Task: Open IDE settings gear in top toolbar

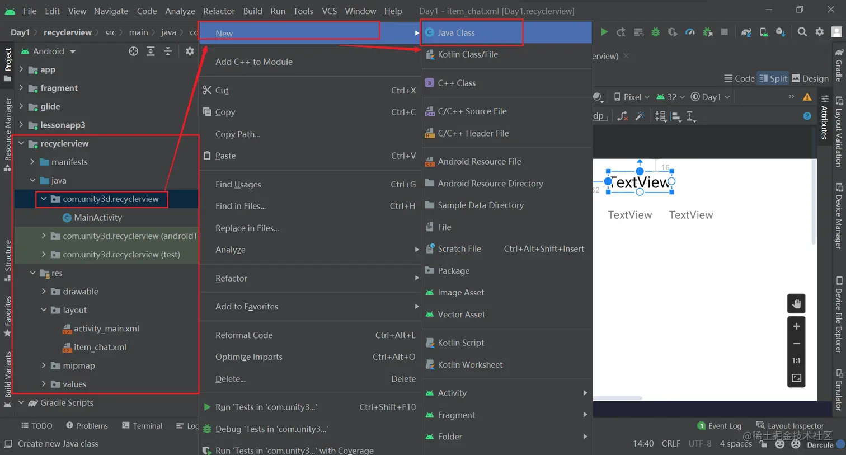Action: tap(820, 32)
